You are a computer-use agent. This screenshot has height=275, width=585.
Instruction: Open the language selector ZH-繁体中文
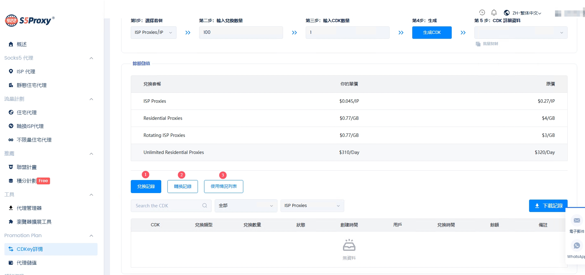523,13
